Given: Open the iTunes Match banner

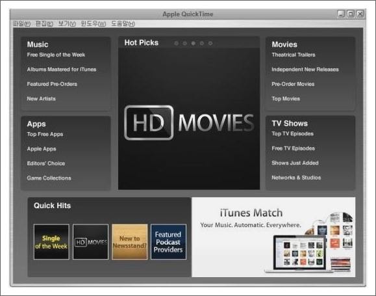Looking at the screenshot, I should pyautogui.click(x=273, y=237).
